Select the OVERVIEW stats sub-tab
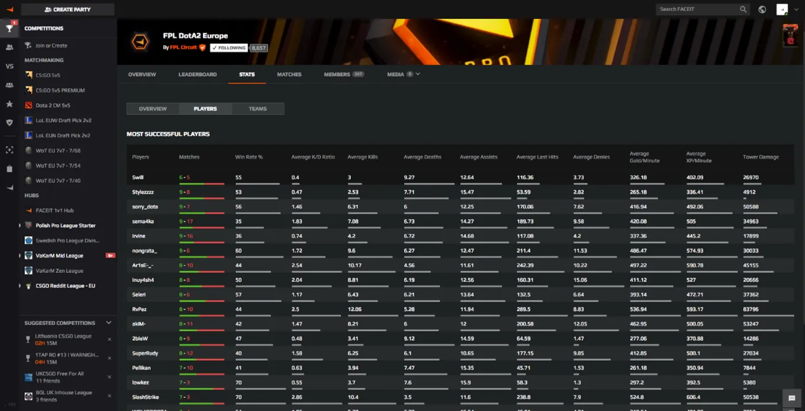The width and height of the screenshot is (805, 411). tap(153, 109)
